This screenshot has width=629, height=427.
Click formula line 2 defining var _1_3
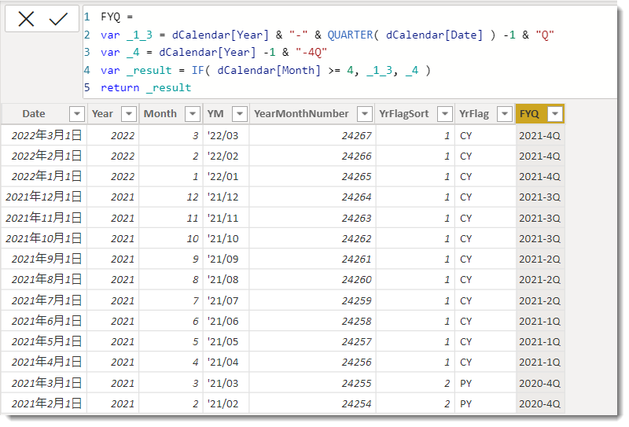327,35
